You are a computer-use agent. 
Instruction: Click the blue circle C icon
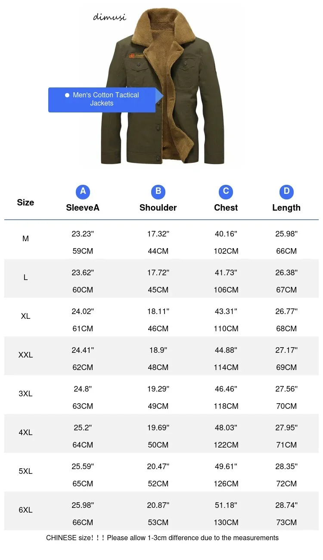[x=226, y=192]
